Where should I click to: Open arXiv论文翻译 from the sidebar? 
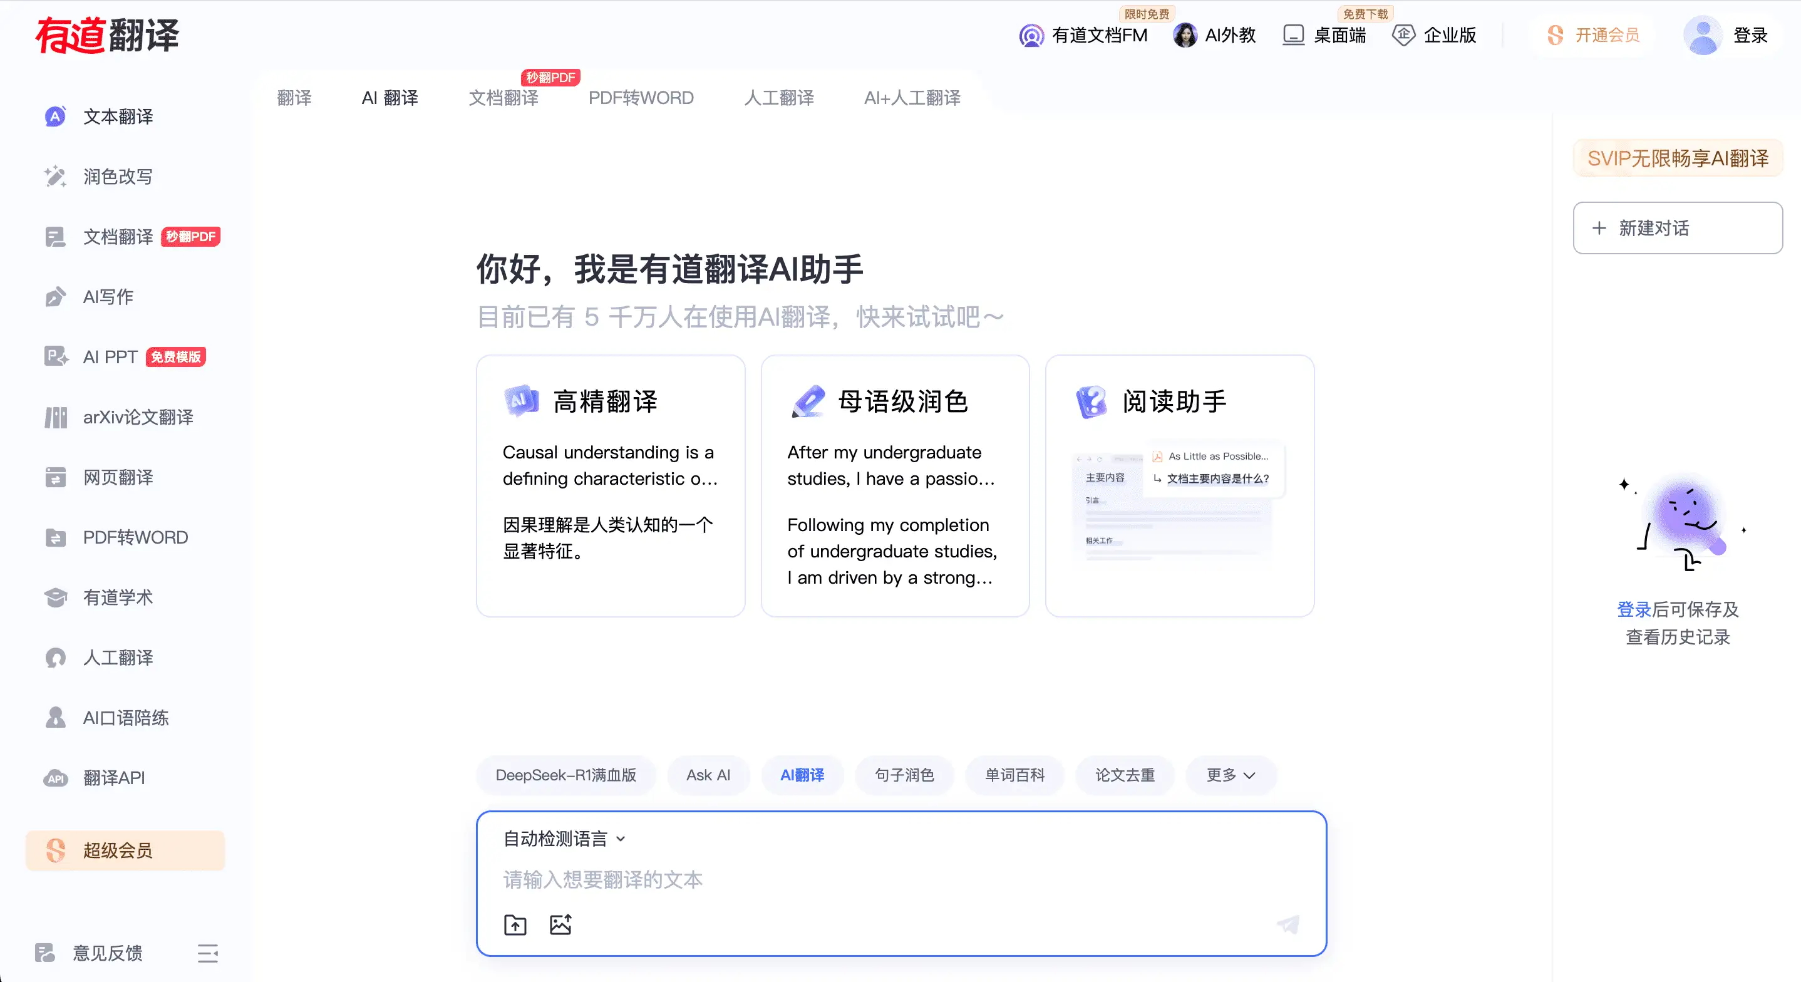(138, 418)
